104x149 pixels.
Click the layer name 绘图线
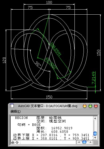tap(55, 118)
